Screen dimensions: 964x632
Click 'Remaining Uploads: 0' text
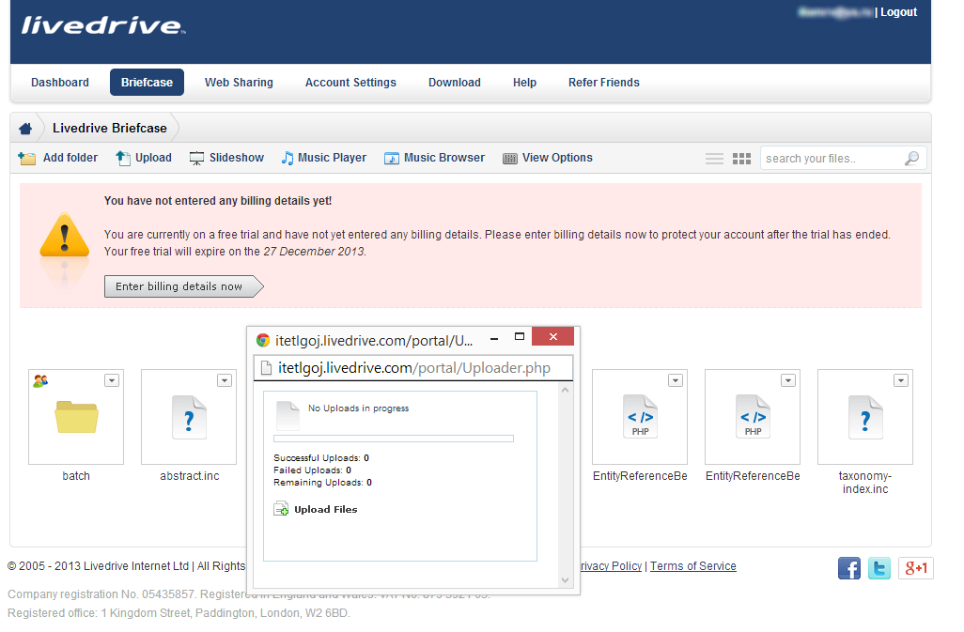tap(323, 483)
